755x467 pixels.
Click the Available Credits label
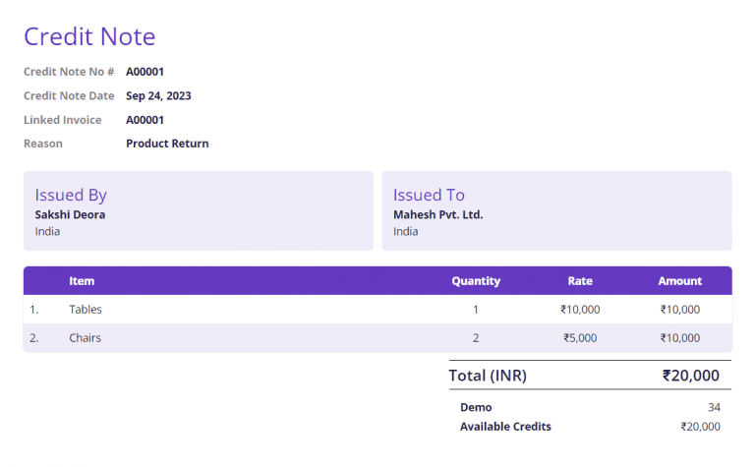(505, 427)
